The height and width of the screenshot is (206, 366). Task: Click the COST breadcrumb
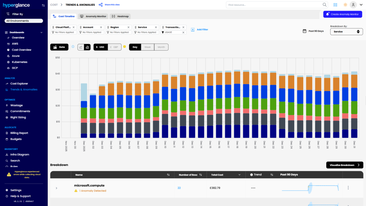click(54, 5)
